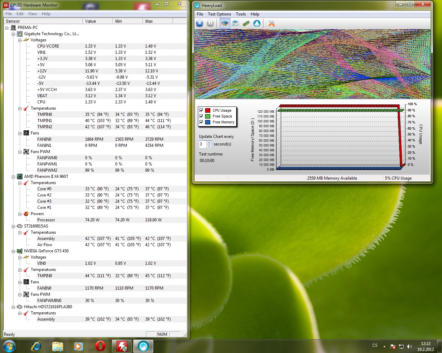
Task: Click the Gigabyte Fans PWM fan icon
Action: click(x=26, y=152)
